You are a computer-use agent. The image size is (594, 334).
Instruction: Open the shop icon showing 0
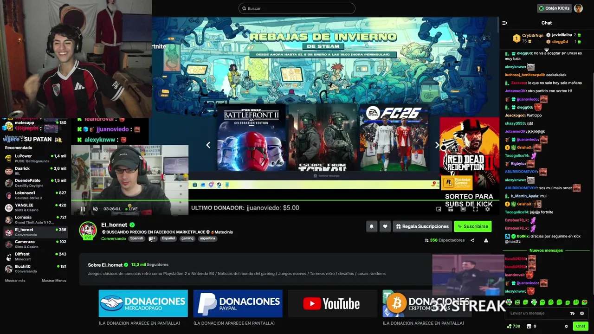[x=532, y=326]
